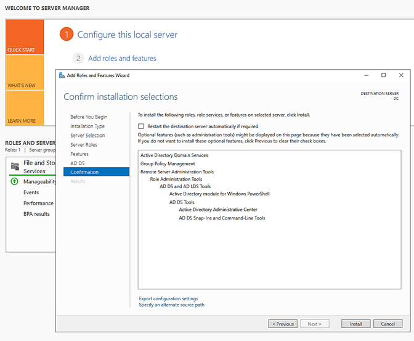Click the Previous button
This screenshot has width=414, height=341.
283,324
